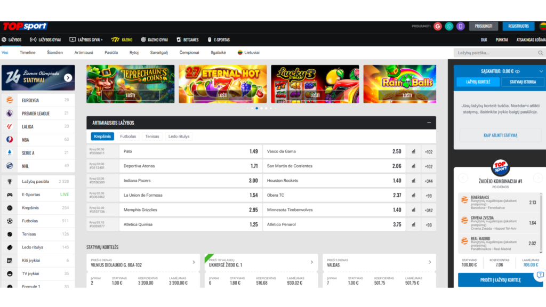Open the Kazino menu item
The height and width of the screenshot is (307, 546).
[122, 39]
